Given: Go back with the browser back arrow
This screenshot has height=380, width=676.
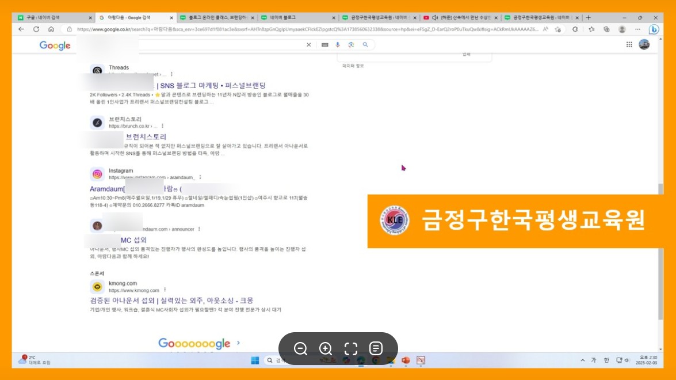Looking at the screenshot, I should click(x=21, y=29).
